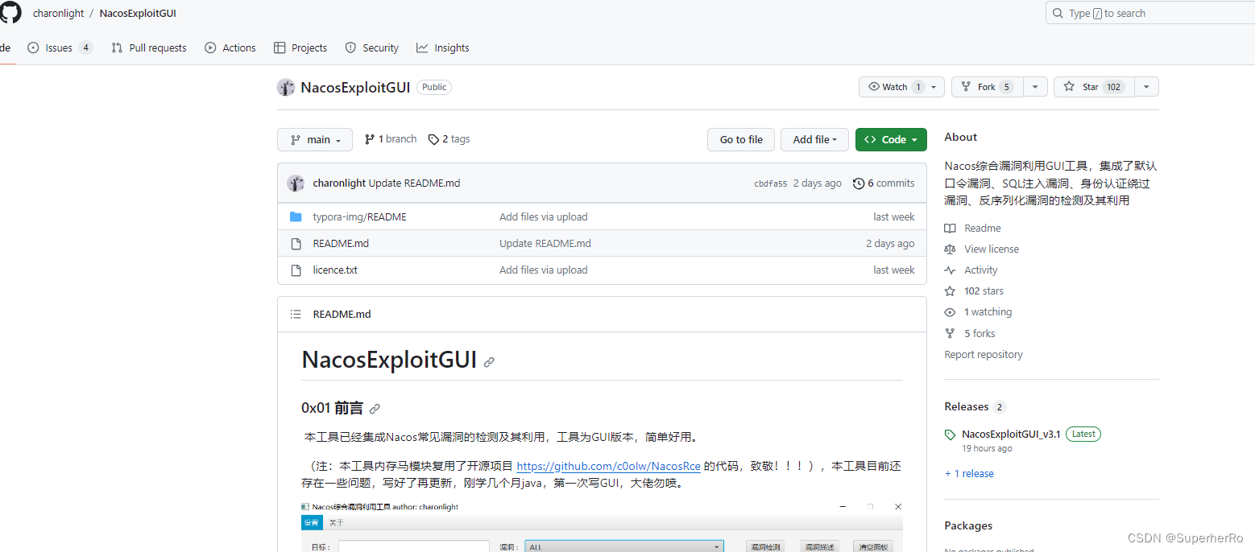Open the github.com/c0olw/NacosRce link
The image size is (1255, 552).
(x=608, y=466)
